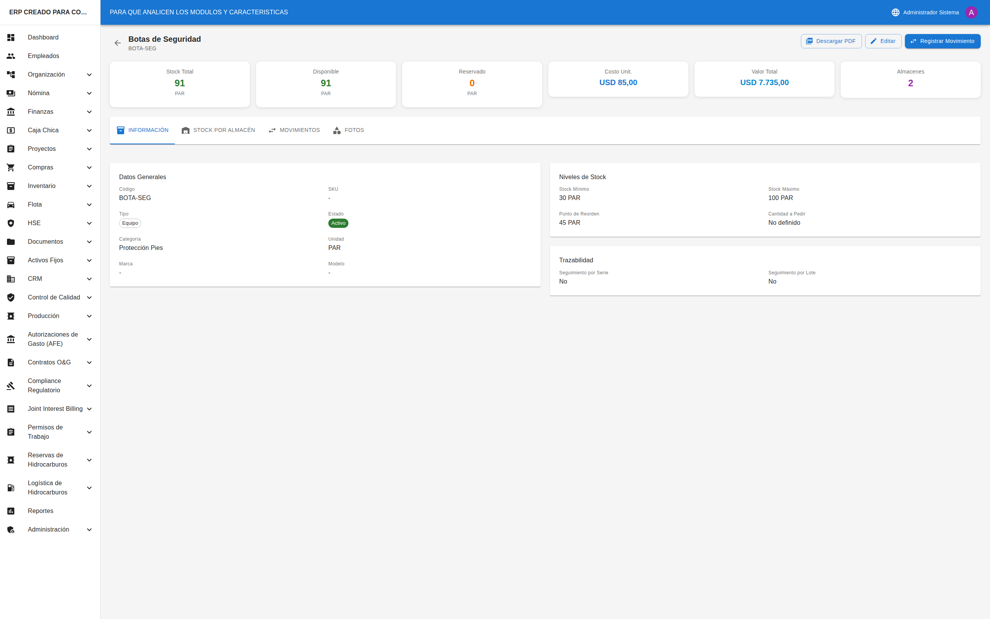Image resolution: width=990 pixels, height=619 pixels.
Task: Click the Editar button
Action: (x=883, y=41)
